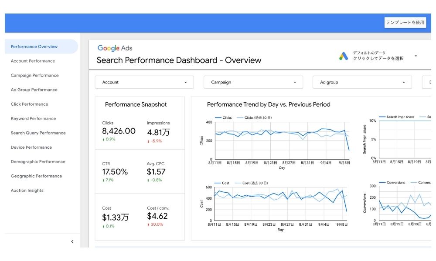Click the Performance Trend by Day heading
Image resolution: width=436 pixels, height=261 pixels.
pos(269,104)
